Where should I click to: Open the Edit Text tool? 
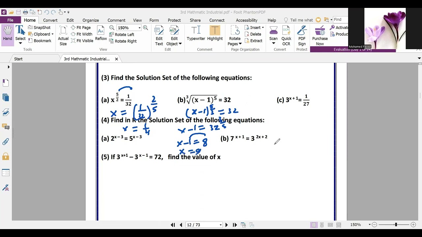tap(159, 36)
